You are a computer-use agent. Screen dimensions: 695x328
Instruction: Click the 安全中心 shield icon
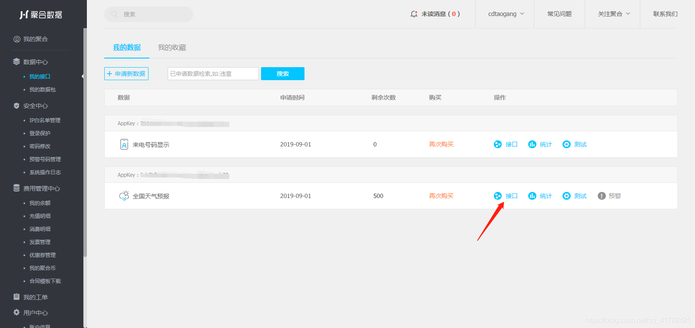(x=17, y=106)
